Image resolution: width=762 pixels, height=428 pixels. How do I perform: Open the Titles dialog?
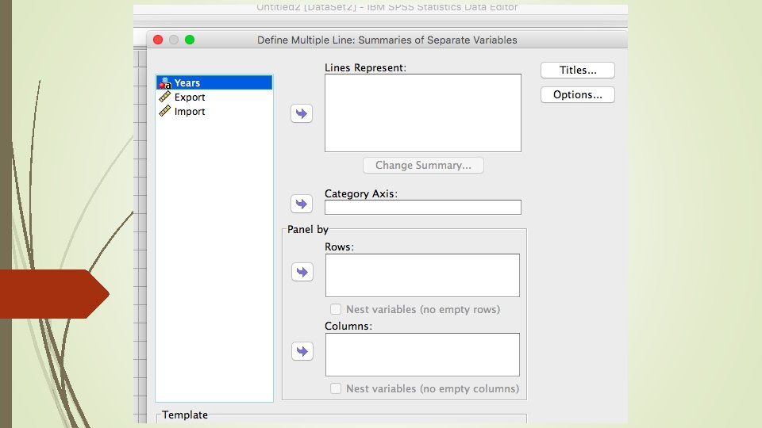click(577, 70)
